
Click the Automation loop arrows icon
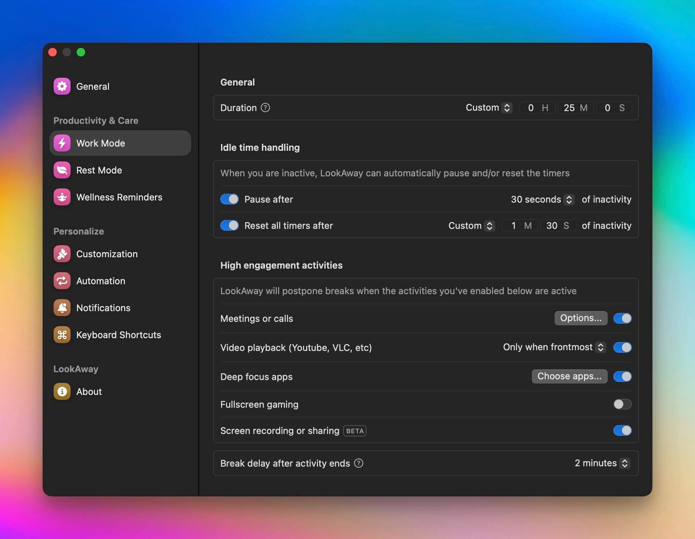click(x=62, y=281)
